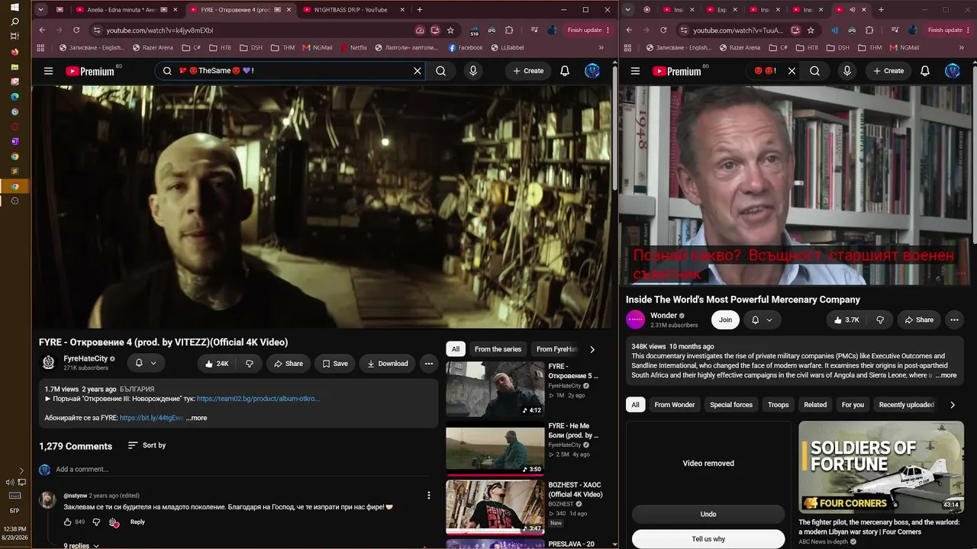Image resolution: width=977 pixels, height=549 pixels.
Task: Click the search magnifier button in left window
Action: (441, 71)
